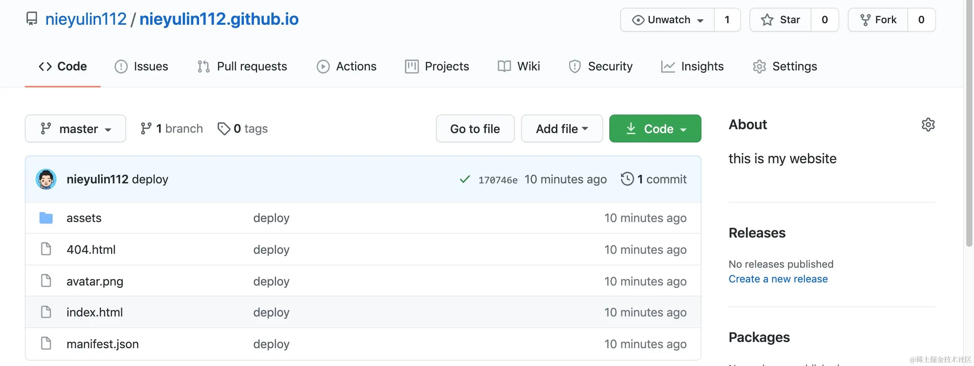Screen dimensions: 974x366
Task: Click the commit history clock icon
Action: tap(627, 179)
